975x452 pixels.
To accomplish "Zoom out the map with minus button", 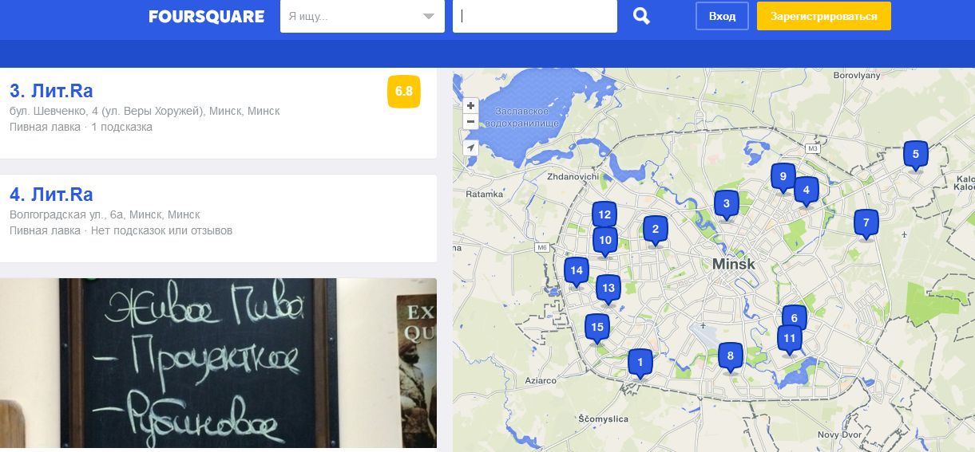I will 470,122.
